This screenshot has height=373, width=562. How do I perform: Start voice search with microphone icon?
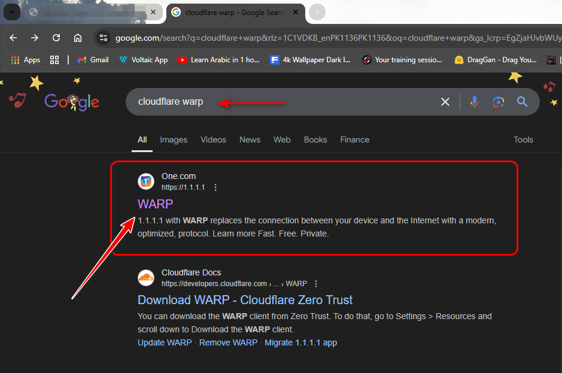pyautogui.click(x=474, y=102)
